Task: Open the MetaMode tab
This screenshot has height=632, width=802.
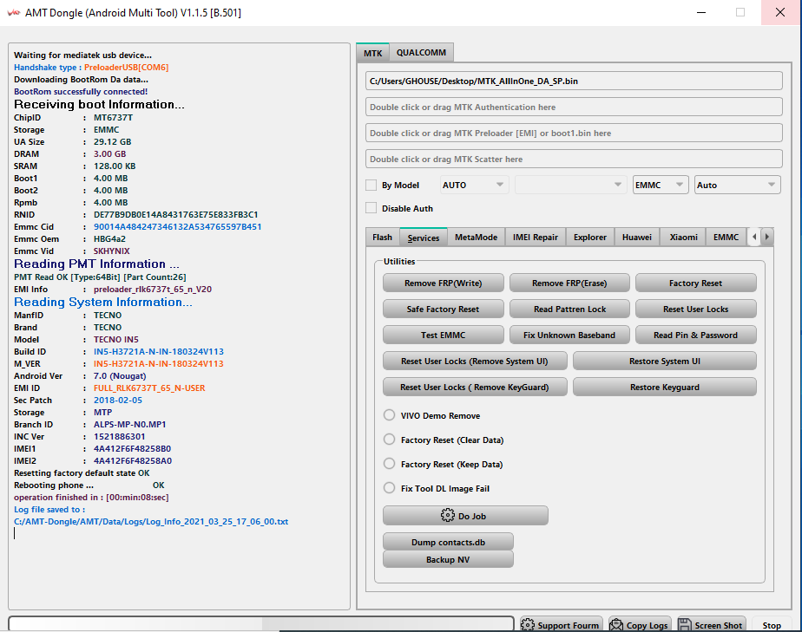Action: [477, 238]
